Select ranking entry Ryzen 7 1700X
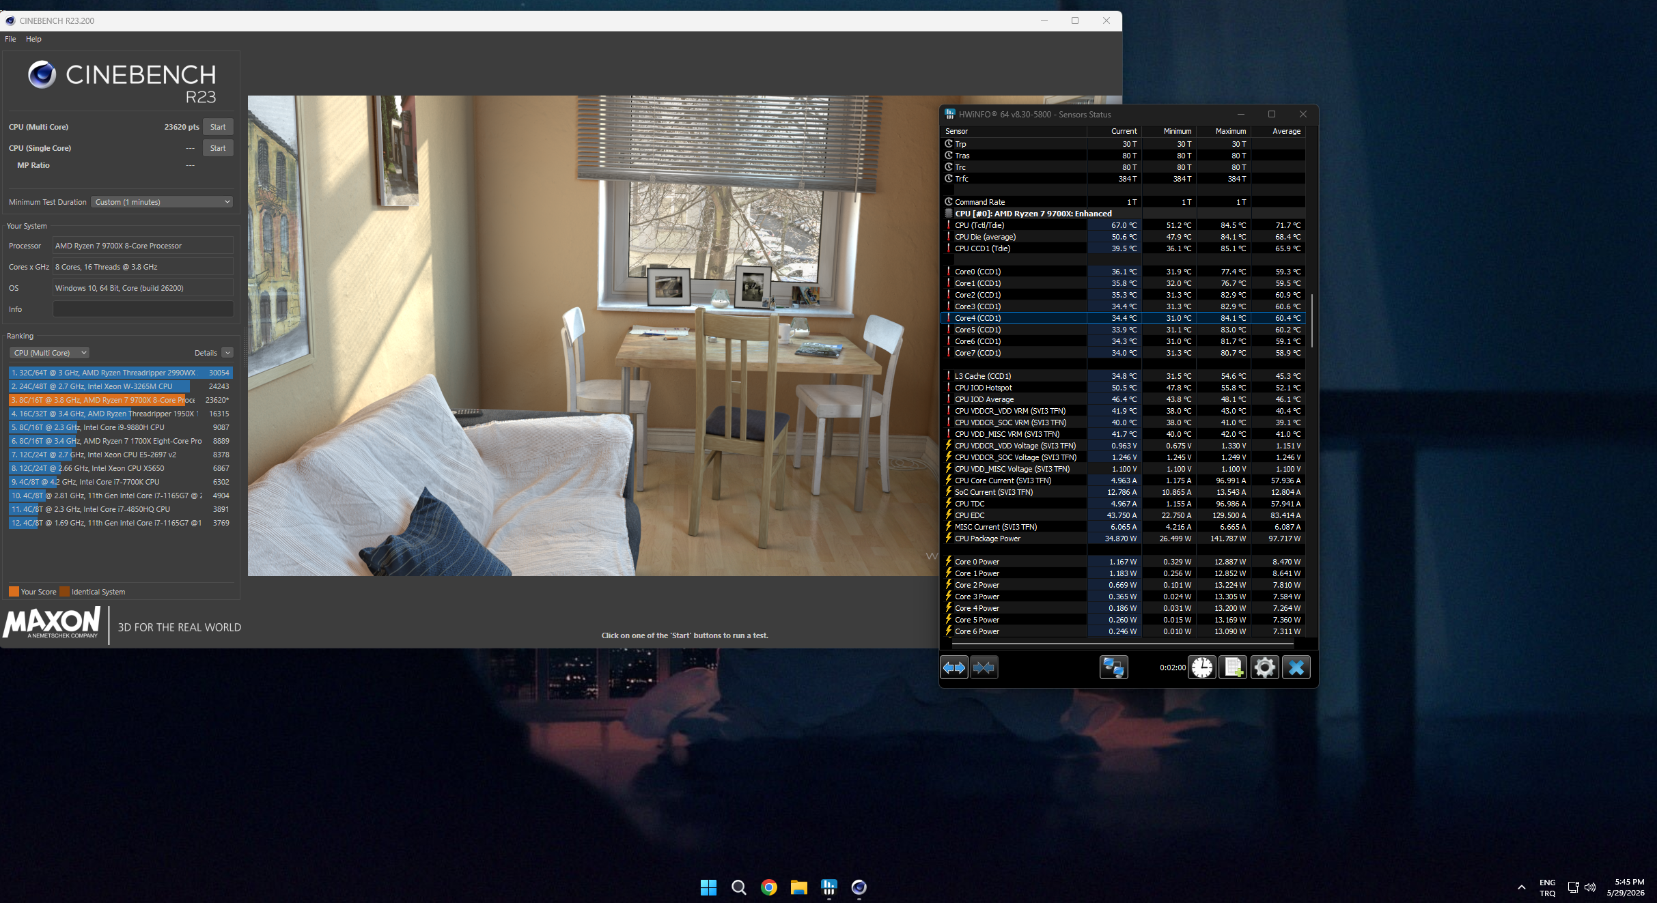 pos(121,441)
